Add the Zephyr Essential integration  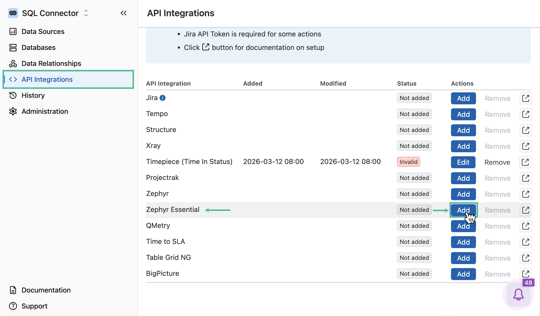tap(463, 210)
